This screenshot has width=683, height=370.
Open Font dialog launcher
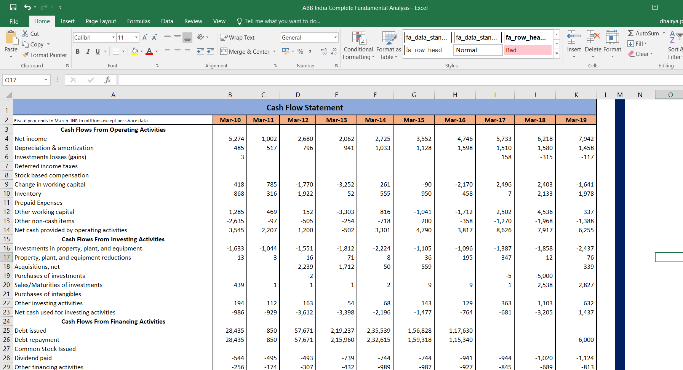point(157,66)
